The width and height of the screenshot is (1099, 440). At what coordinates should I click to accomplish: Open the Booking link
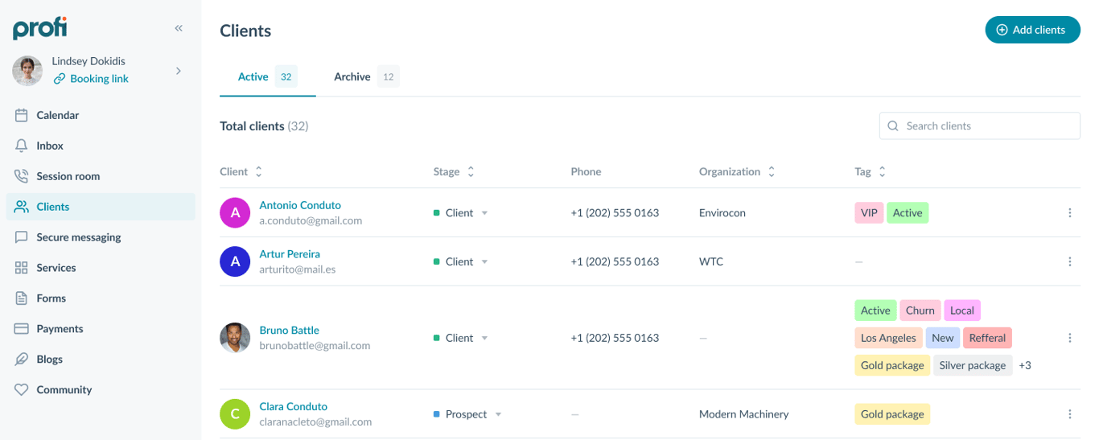(x=99, y=79)
